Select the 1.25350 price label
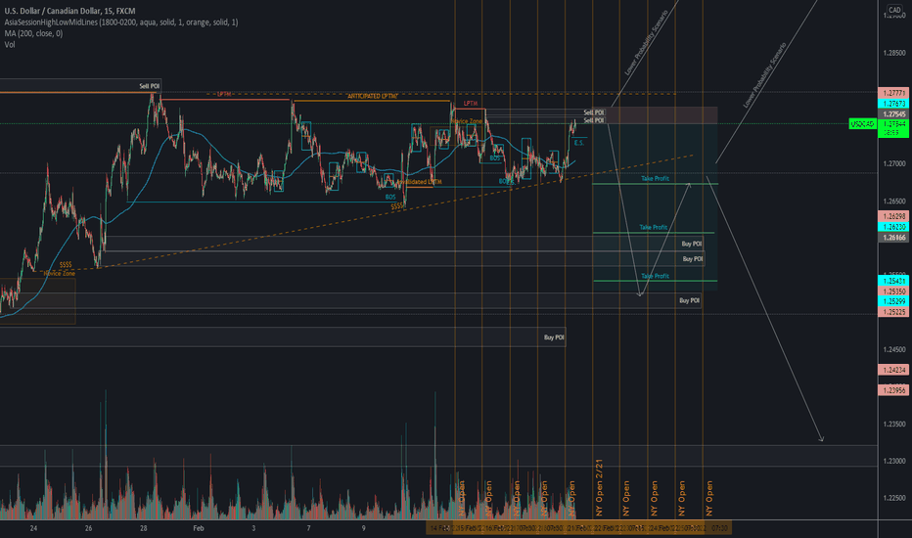 pos(893,291)
